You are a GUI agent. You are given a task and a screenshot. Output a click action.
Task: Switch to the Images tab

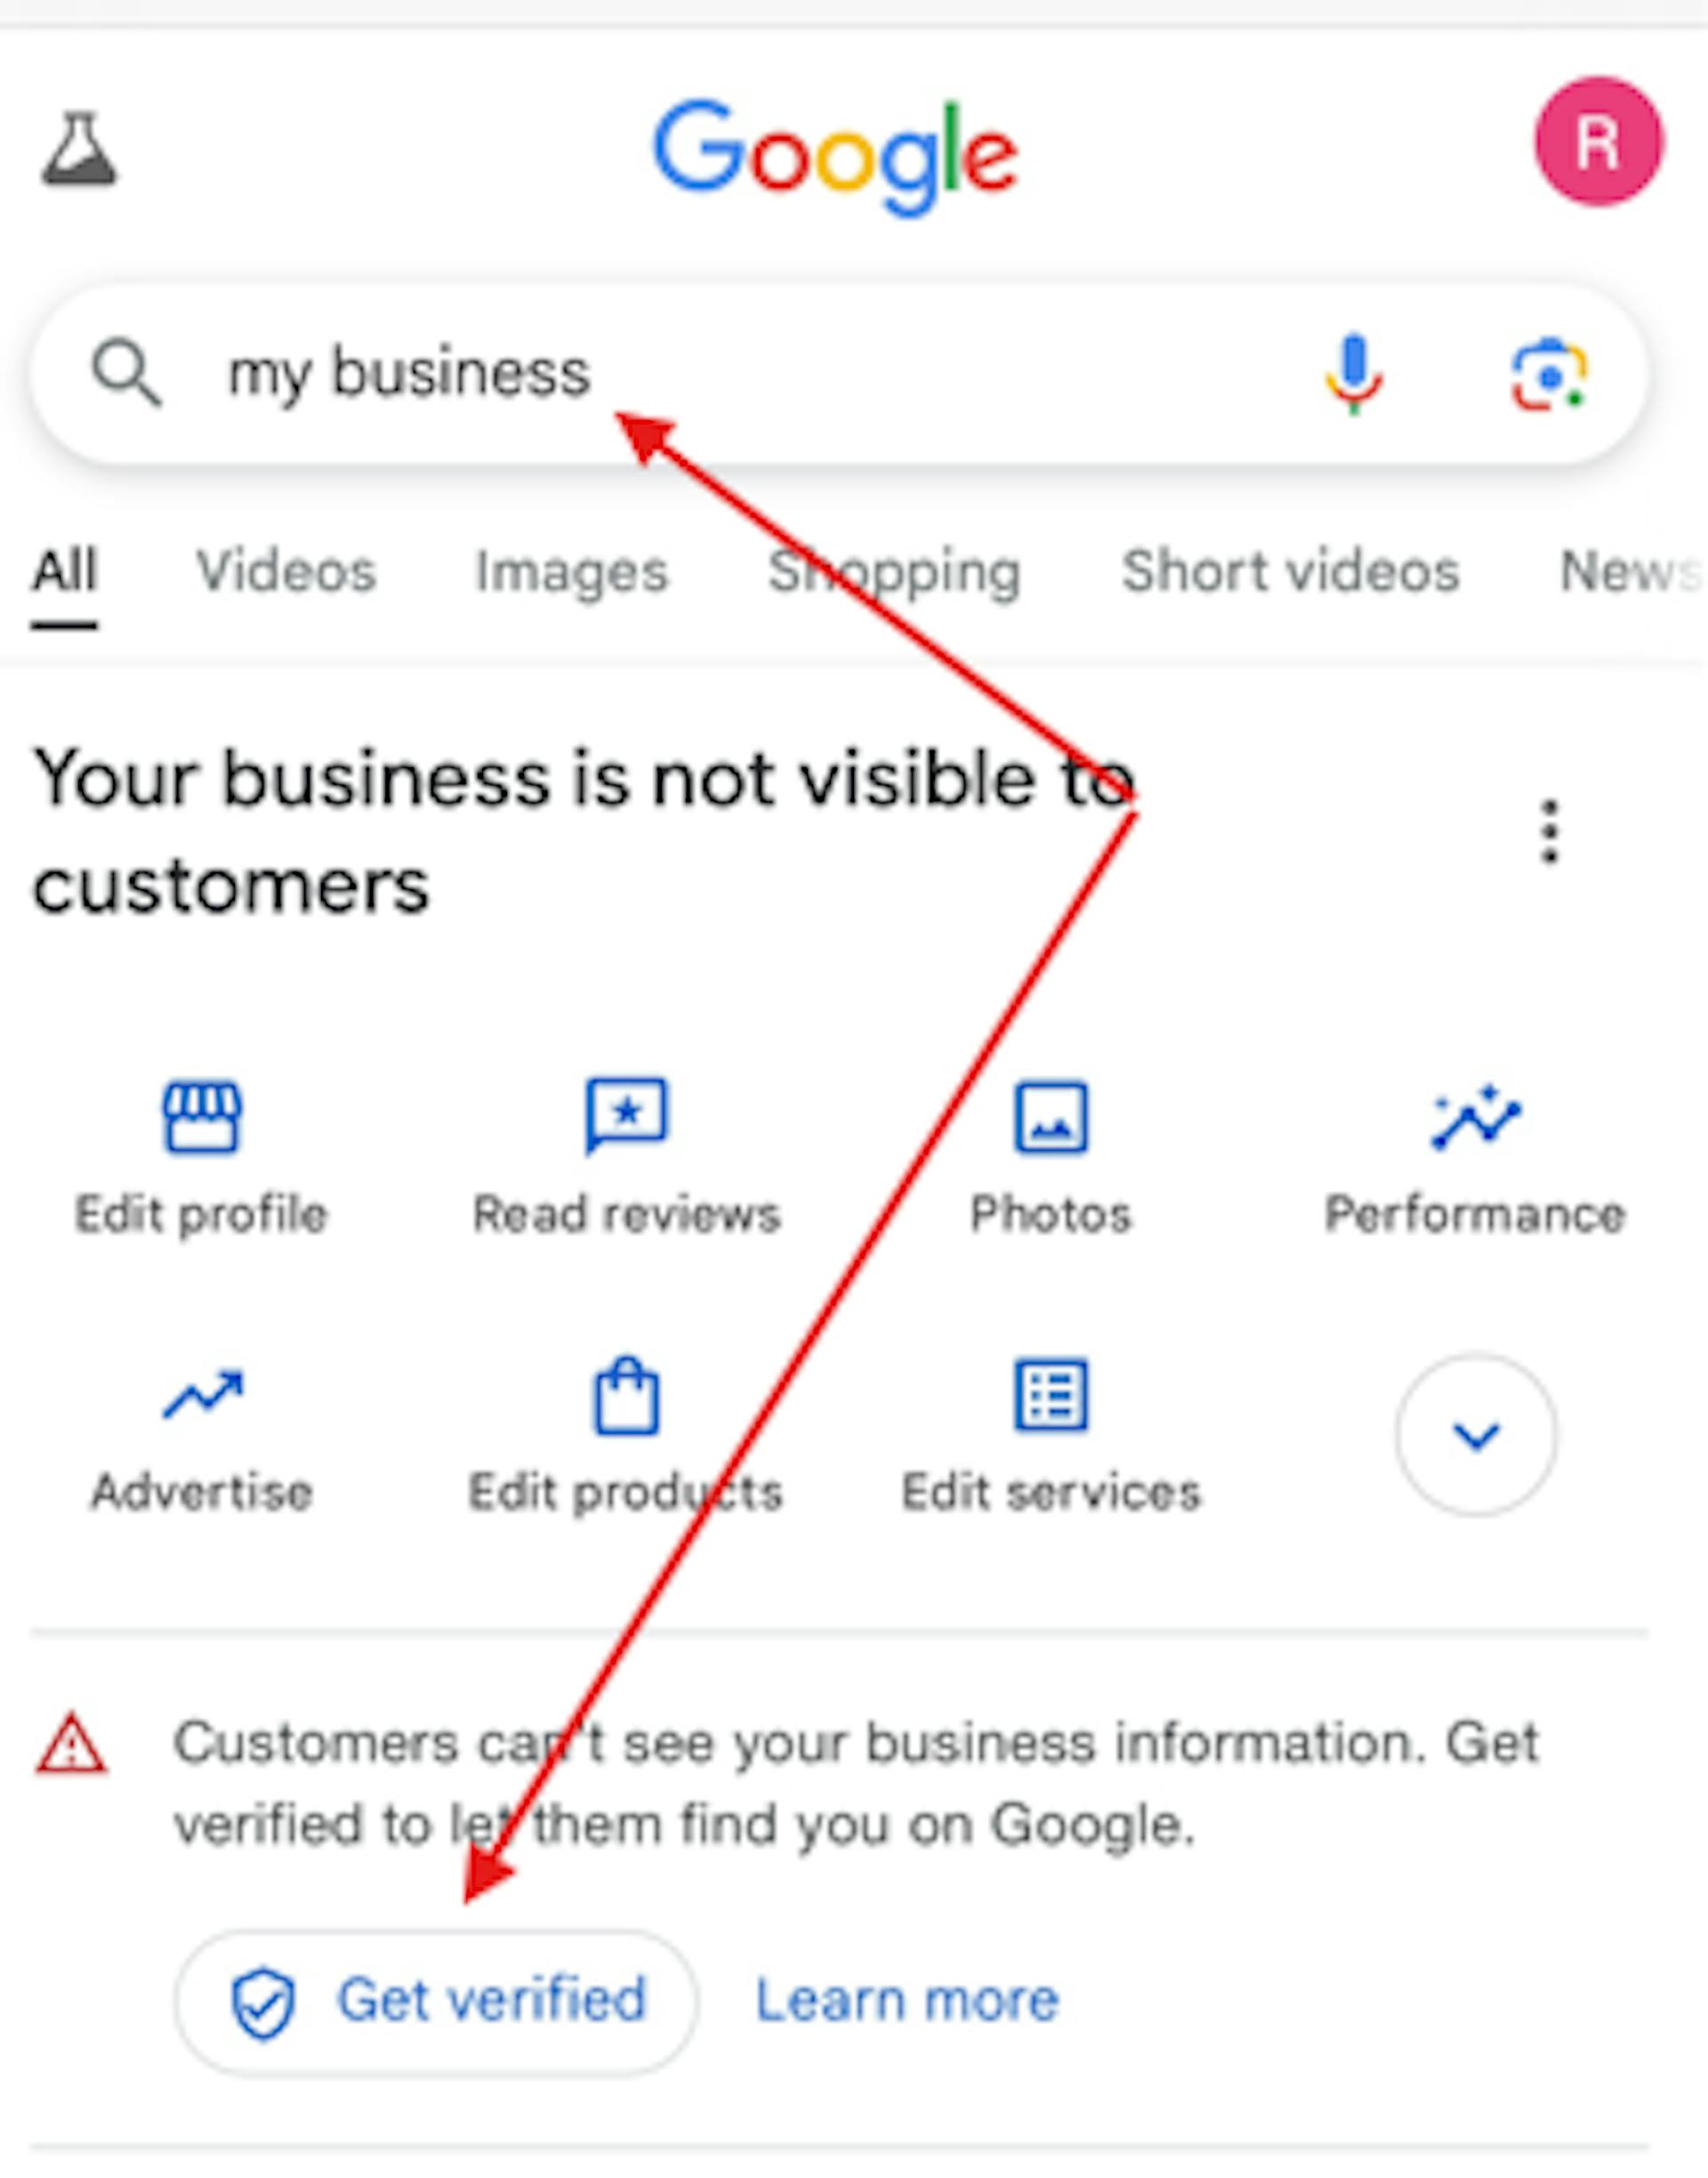click(x=571, y=571)
